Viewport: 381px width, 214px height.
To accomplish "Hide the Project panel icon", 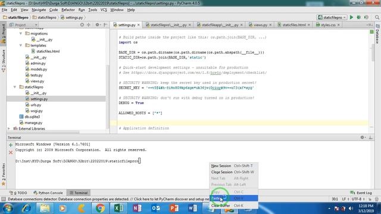I will click(105, 25).
